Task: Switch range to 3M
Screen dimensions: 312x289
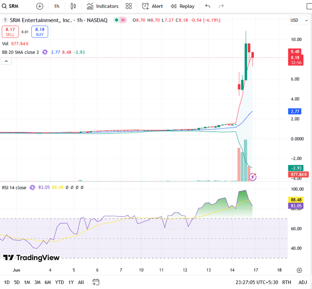Action: tap(37, 282)
